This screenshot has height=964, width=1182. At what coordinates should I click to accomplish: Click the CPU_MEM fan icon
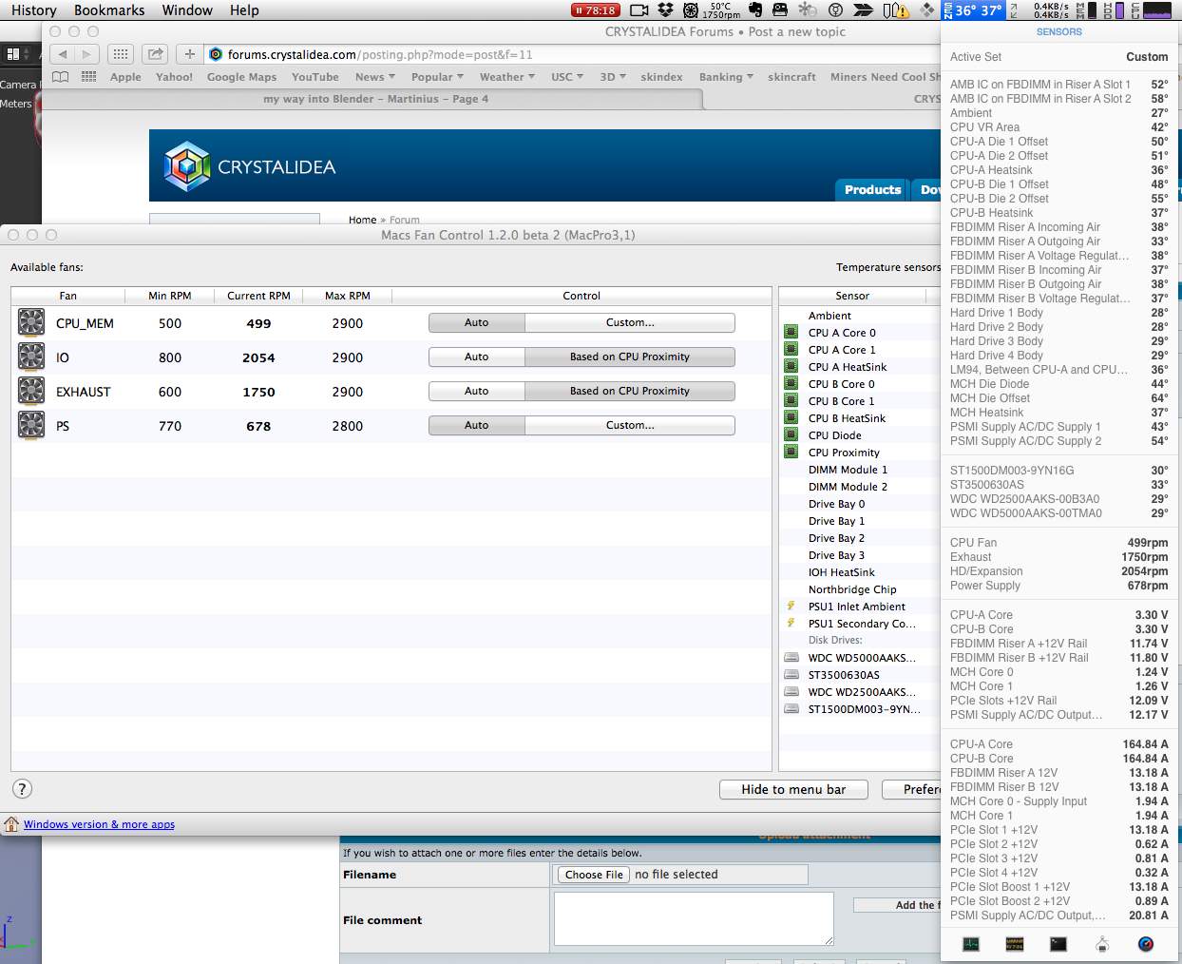tap(31, 322)
